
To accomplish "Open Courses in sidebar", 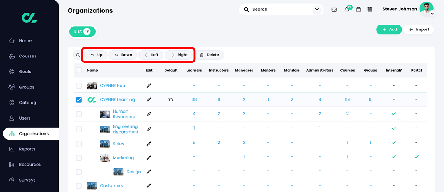I will click(27, 56).
